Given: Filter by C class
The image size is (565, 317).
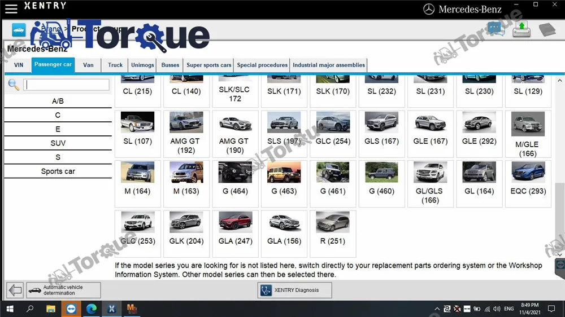Looking at the screenshot, I should pos(58,115).
